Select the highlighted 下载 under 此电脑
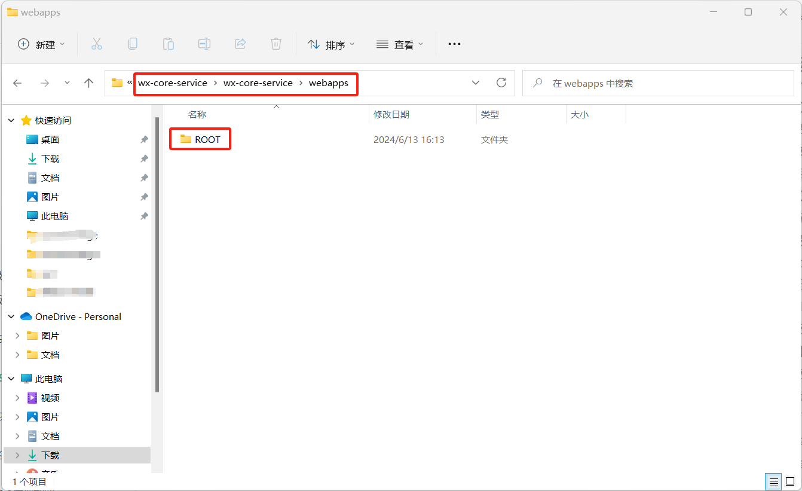 (x=77, y=455)
